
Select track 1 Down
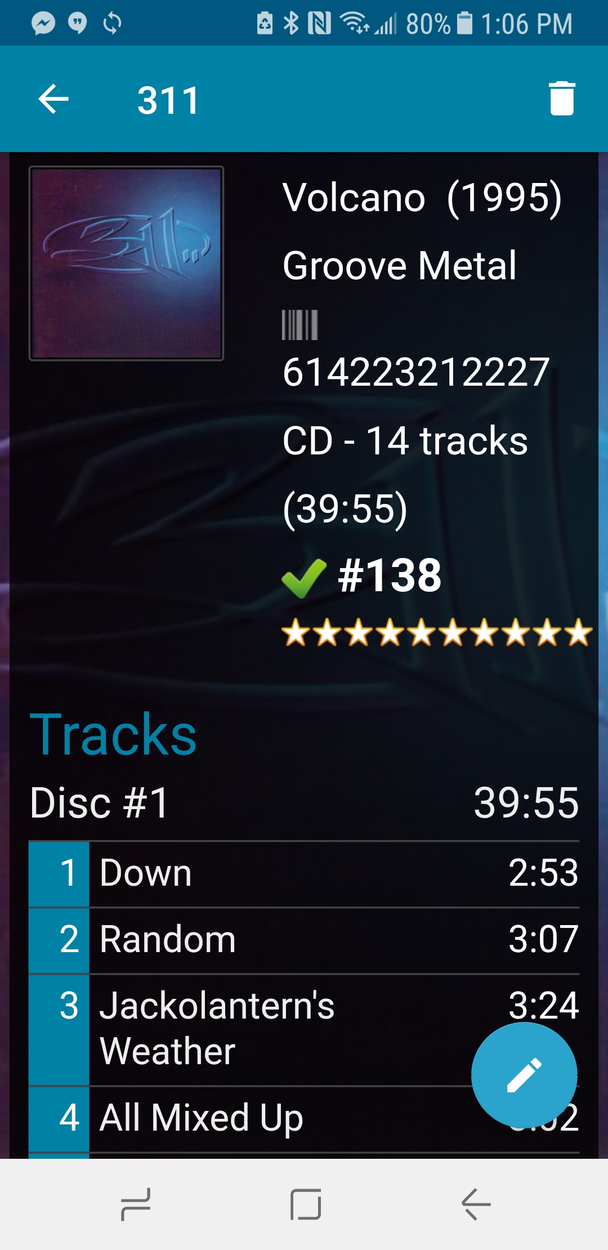pos(304,874)
